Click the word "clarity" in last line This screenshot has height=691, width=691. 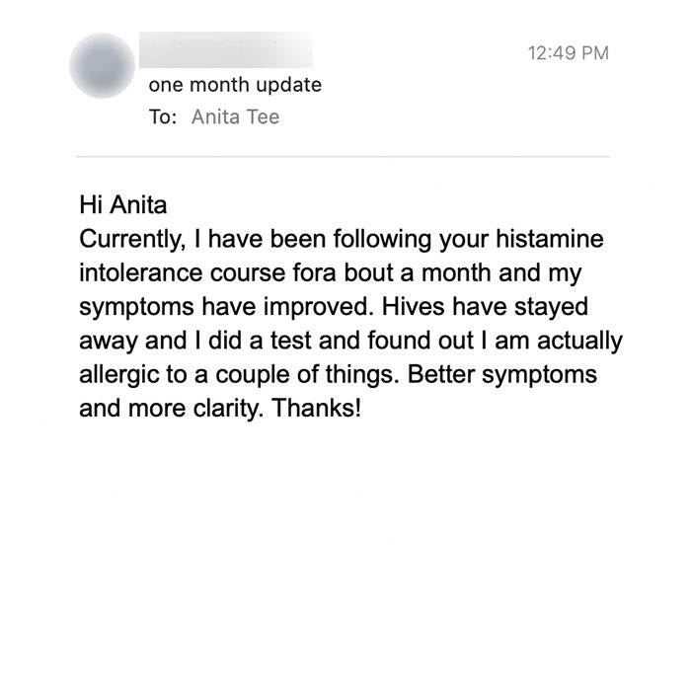point(231,408)
